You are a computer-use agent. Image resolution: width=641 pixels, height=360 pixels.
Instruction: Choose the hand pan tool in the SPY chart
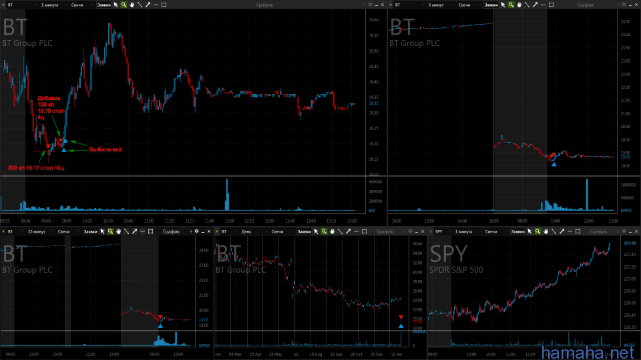pos(546,231)
